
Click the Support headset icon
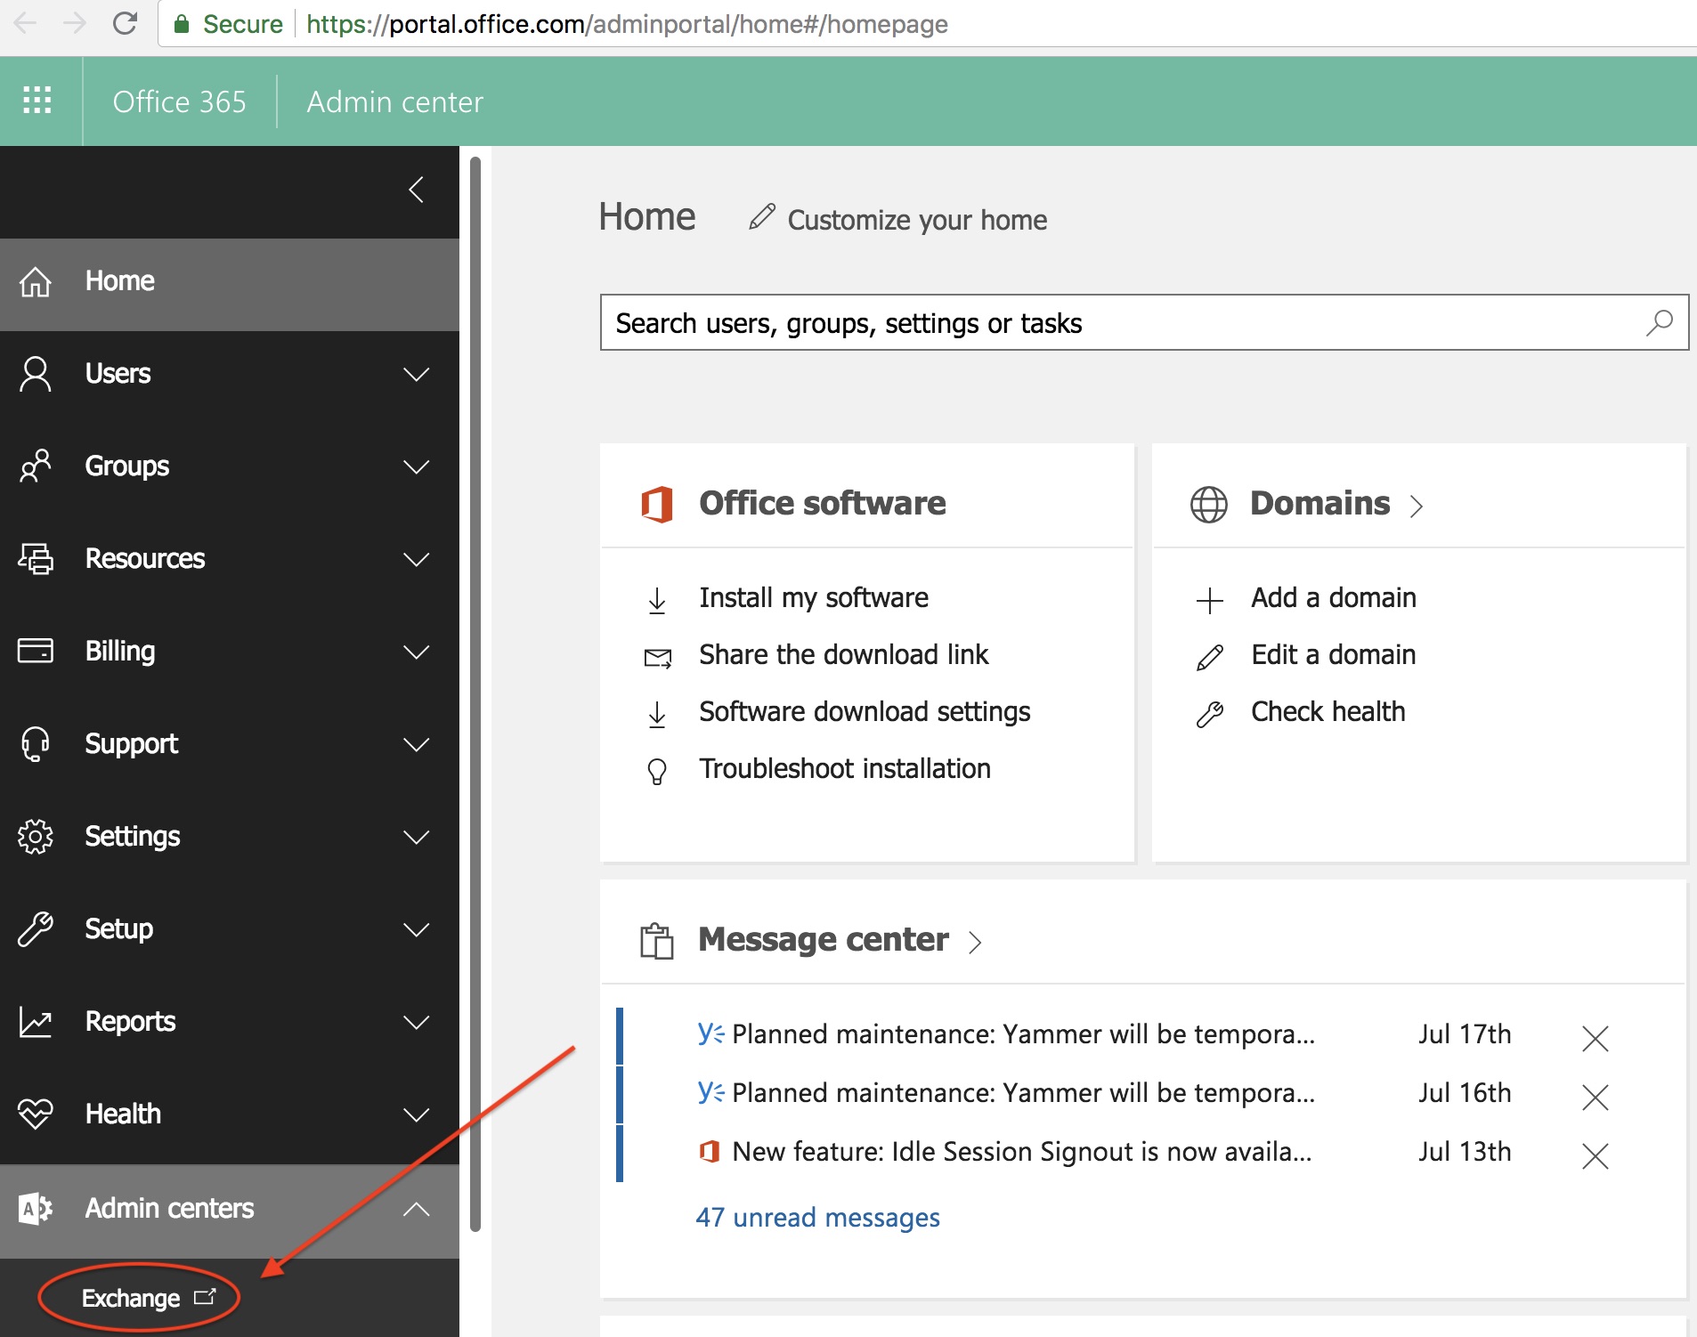[36, 743]
